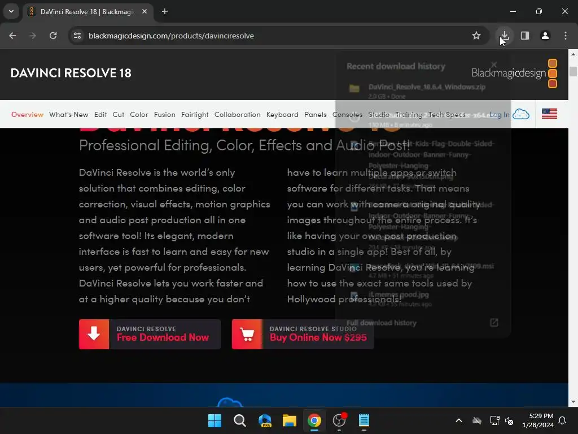The image size is (578, 434).
Task: Open the What's New nav item
Action: 68,115
